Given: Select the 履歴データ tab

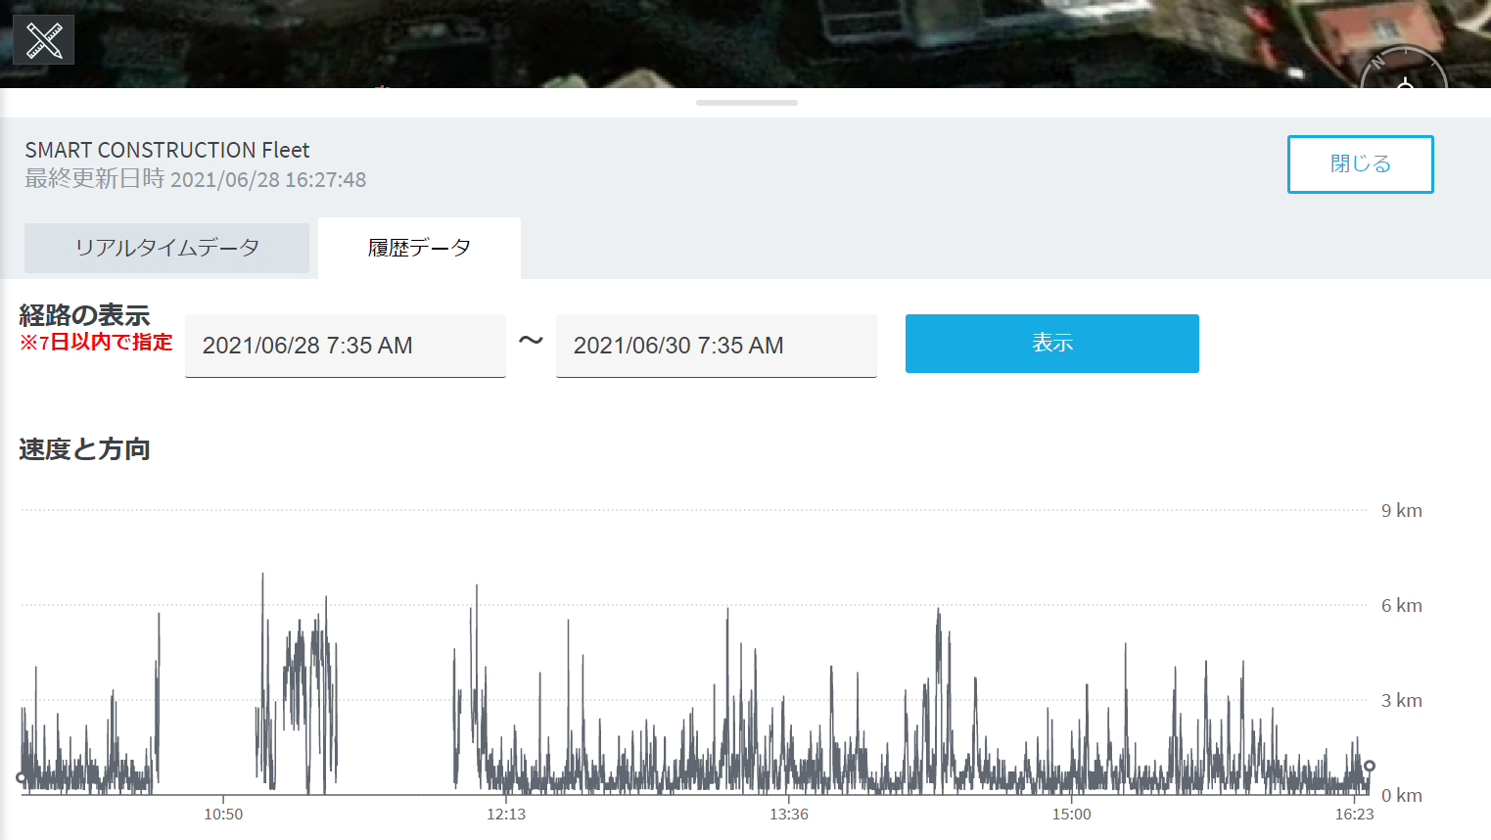Looking at the screenshot, I should [419, 248].
